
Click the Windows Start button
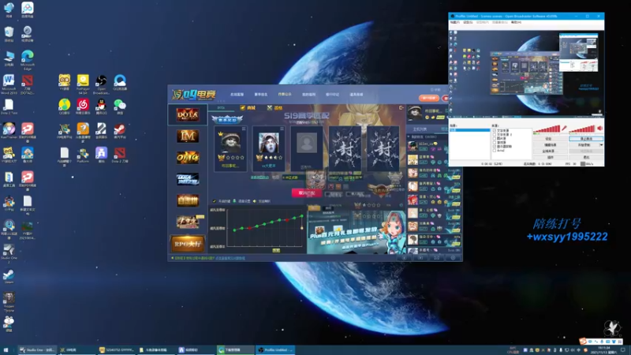(6, 350)
